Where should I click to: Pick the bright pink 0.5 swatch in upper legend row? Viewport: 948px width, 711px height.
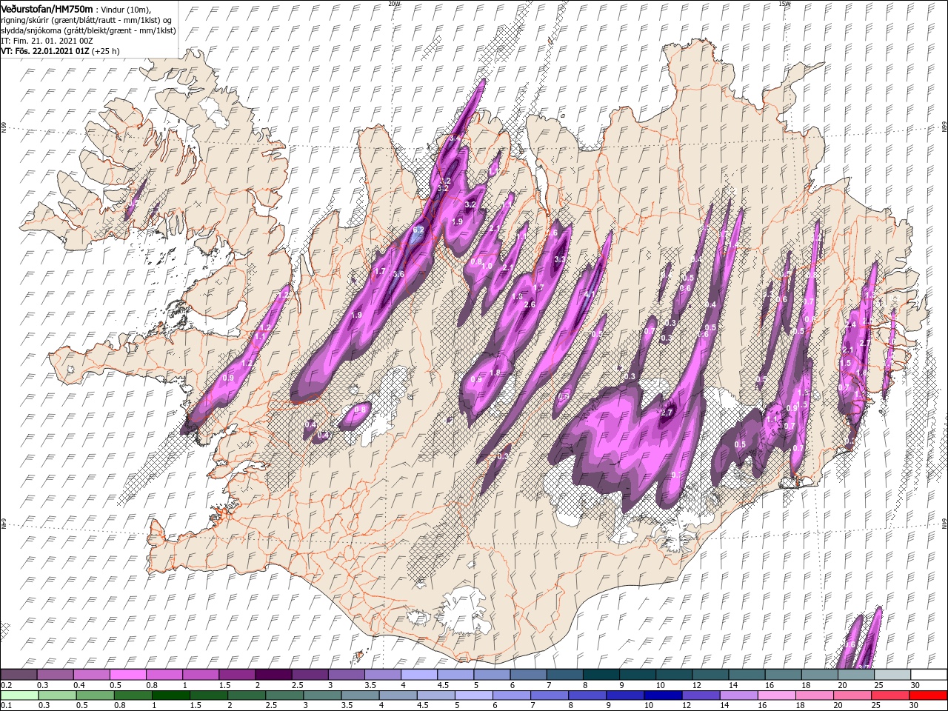(127, 675)
